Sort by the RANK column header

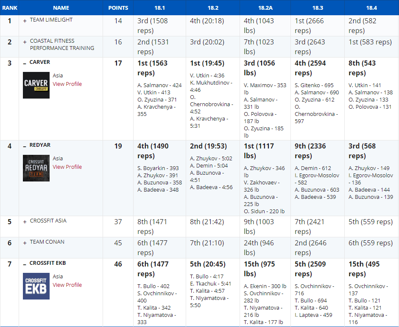10,8
